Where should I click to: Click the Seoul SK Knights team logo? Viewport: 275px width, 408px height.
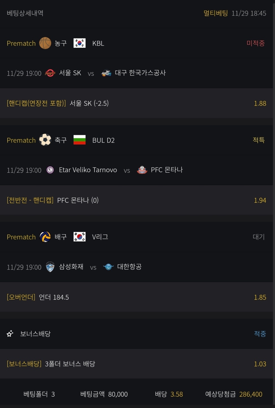(50, 73)
